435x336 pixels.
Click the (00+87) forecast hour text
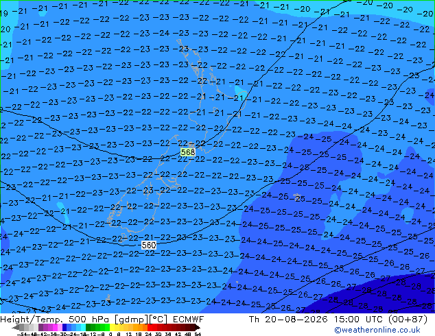pos(408,320)
